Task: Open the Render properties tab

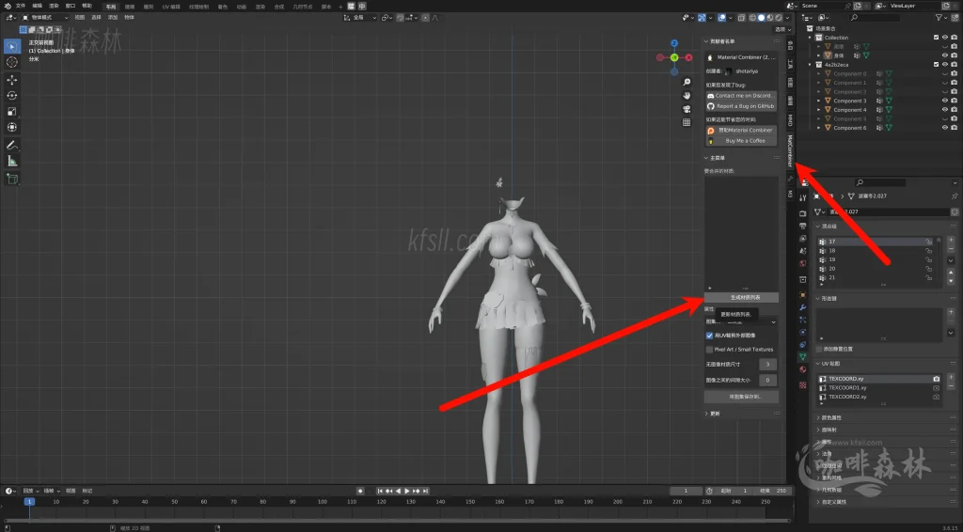Action: [803, 213]
